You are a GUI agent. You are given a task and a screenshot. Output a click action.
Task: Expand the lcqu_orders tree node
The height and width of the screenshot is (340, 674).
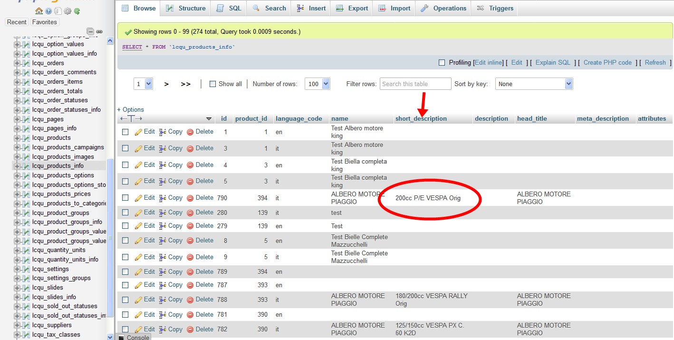16,63
